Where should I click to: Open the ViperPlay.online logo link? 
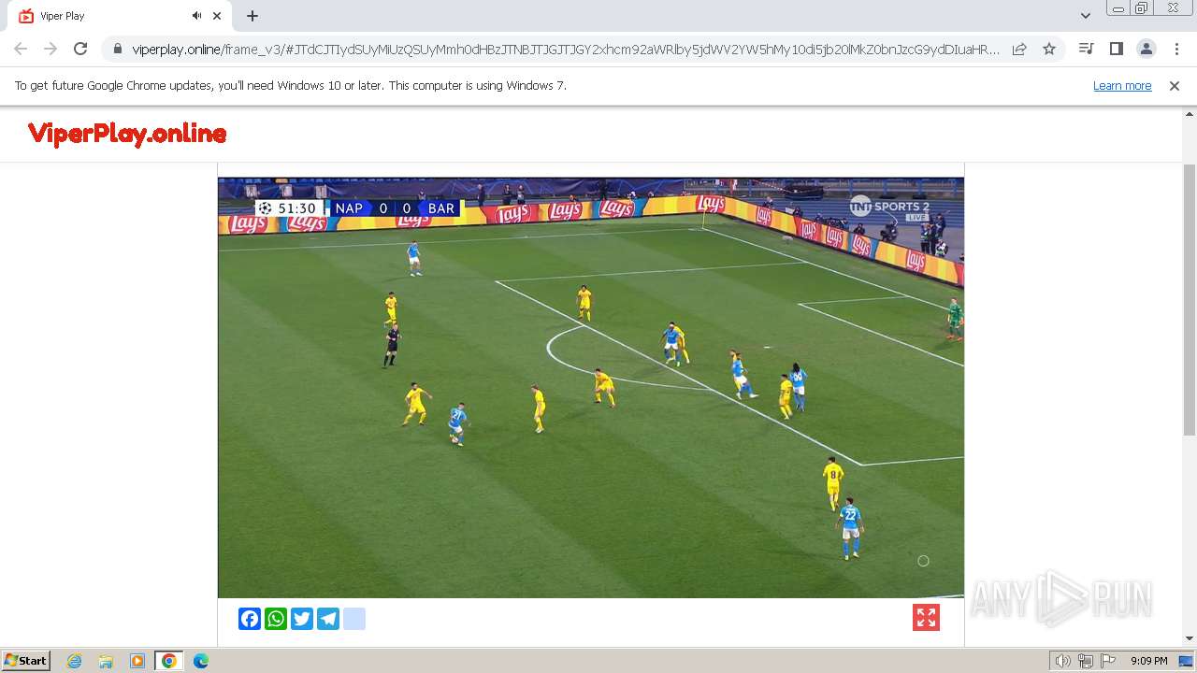[127, 134]
